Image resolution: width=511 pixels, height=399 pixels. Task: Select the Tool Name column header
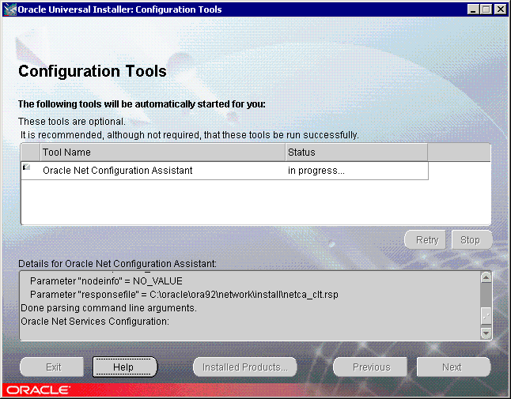point(162,152)
